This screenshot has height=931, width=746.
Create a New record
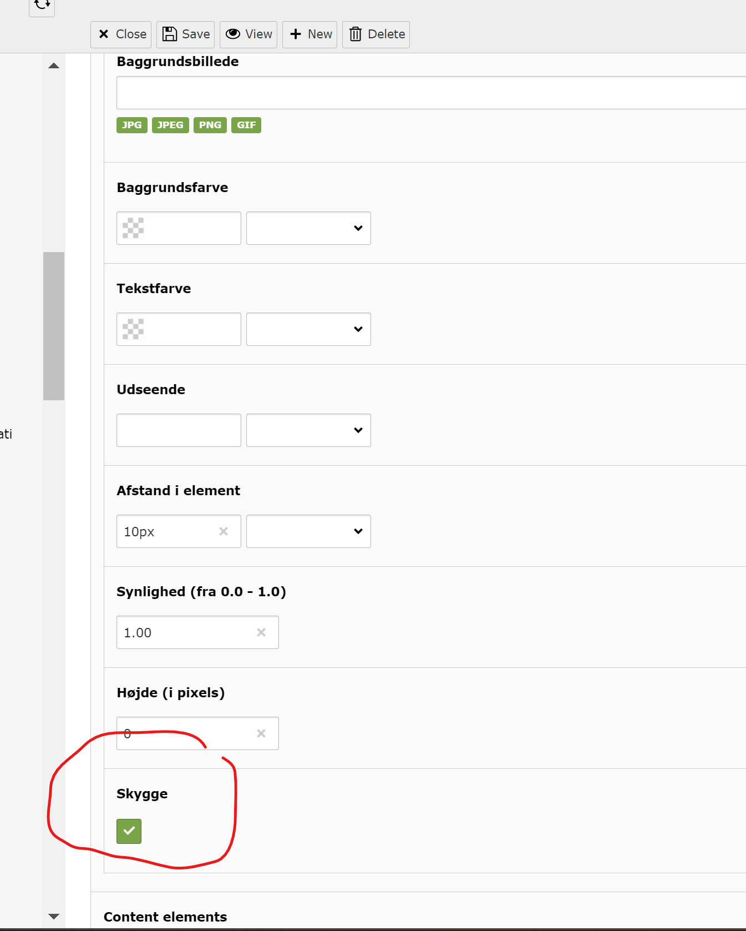pyautogui.click(x=310, y=34)
